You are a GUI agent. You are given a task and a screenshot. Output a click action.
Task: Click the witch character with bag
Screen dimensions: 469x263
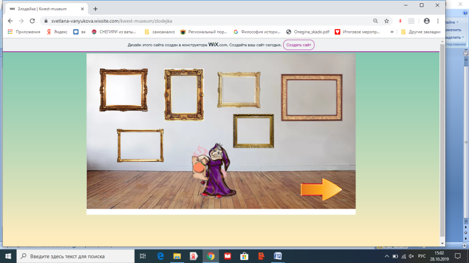click(214, 170)
